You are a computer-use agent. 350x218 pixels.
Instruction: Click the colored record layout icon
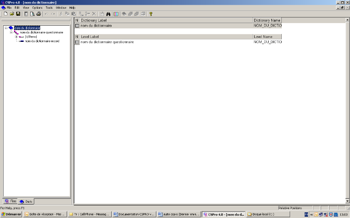[116, 14]
